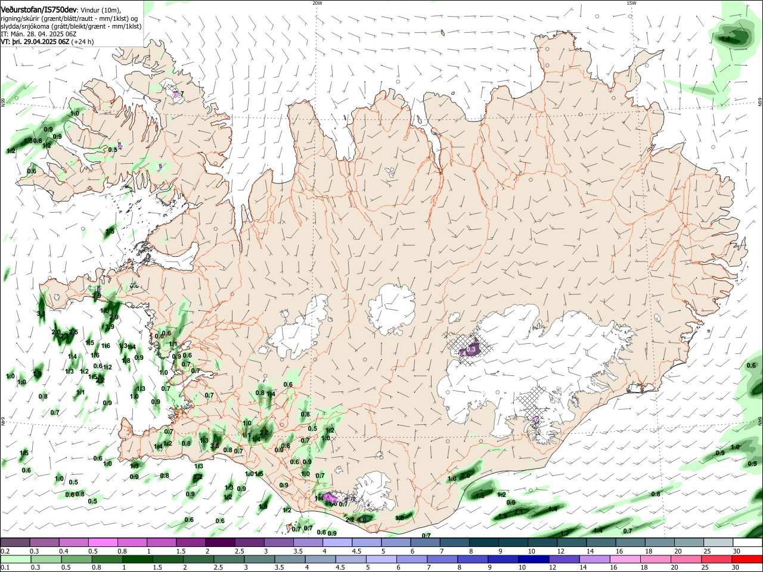Viewport: 763px width, 572px height.
Task: Click the '3.1' precipitation value off Snæfellsnes
Action: (41, 313)
